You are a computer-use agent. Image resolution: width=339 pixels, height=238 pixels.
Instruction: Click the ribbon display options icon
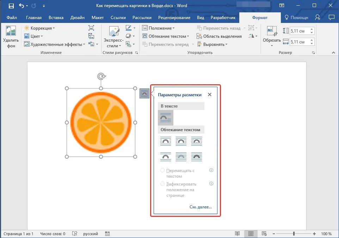coord(282,5)
